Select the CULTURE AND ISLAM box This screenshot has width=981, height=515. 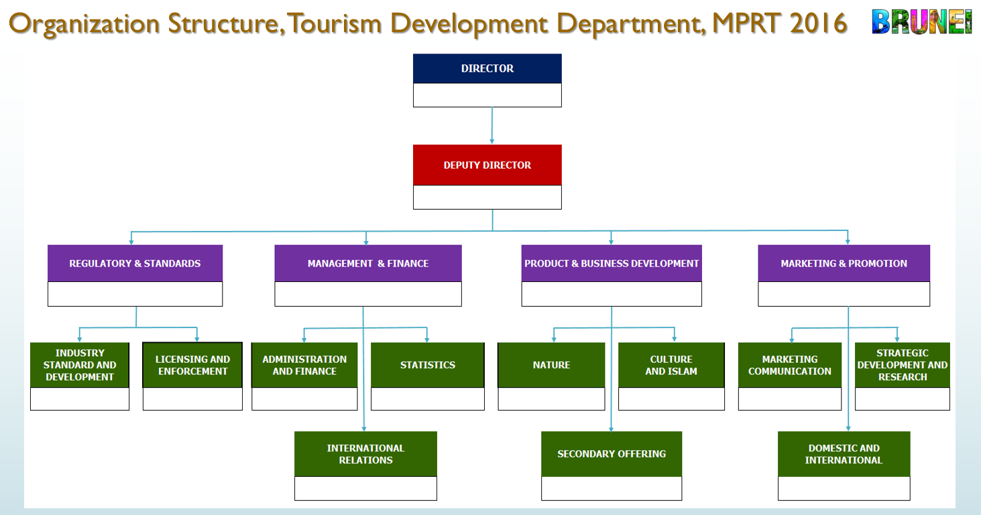671,365
